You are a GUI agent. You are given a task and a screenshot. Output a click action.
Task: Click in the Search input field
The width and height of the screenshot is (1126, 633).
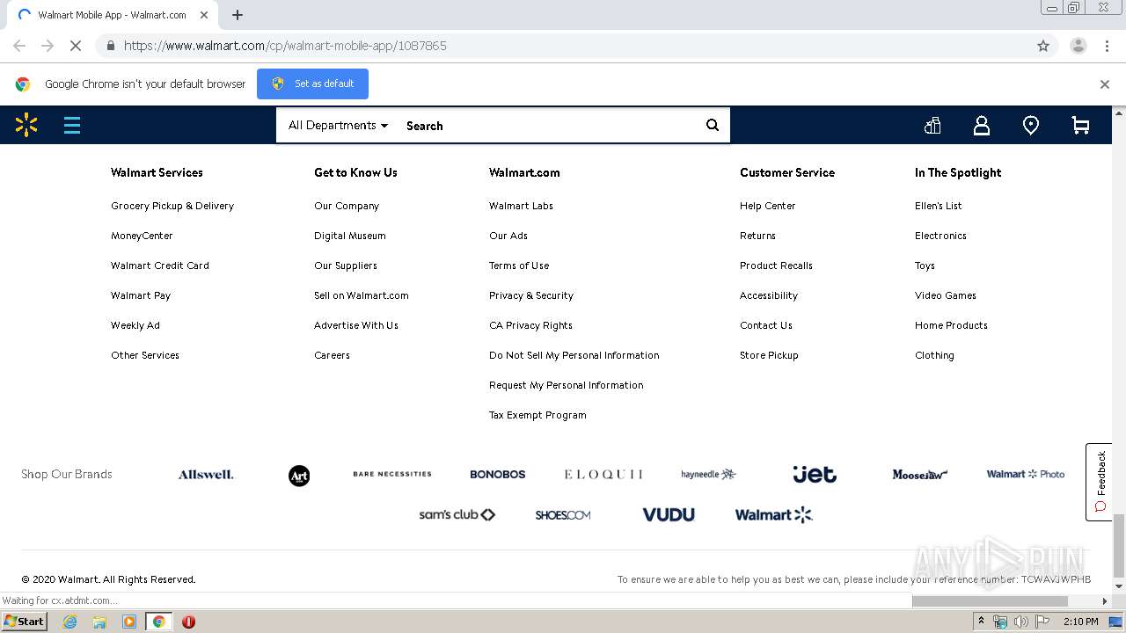pyautogui.click(x=550, y=126)
